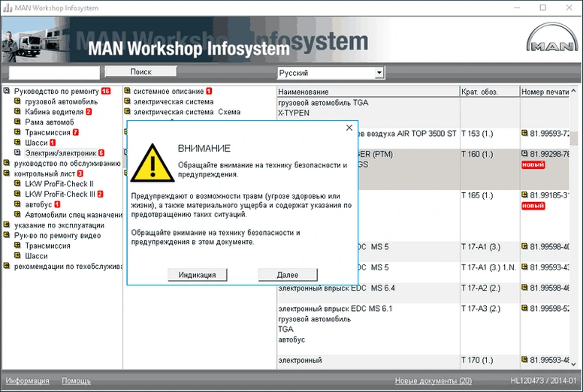Click the icon next to LKW ProFit-Check II

click(x=17, y=183)
